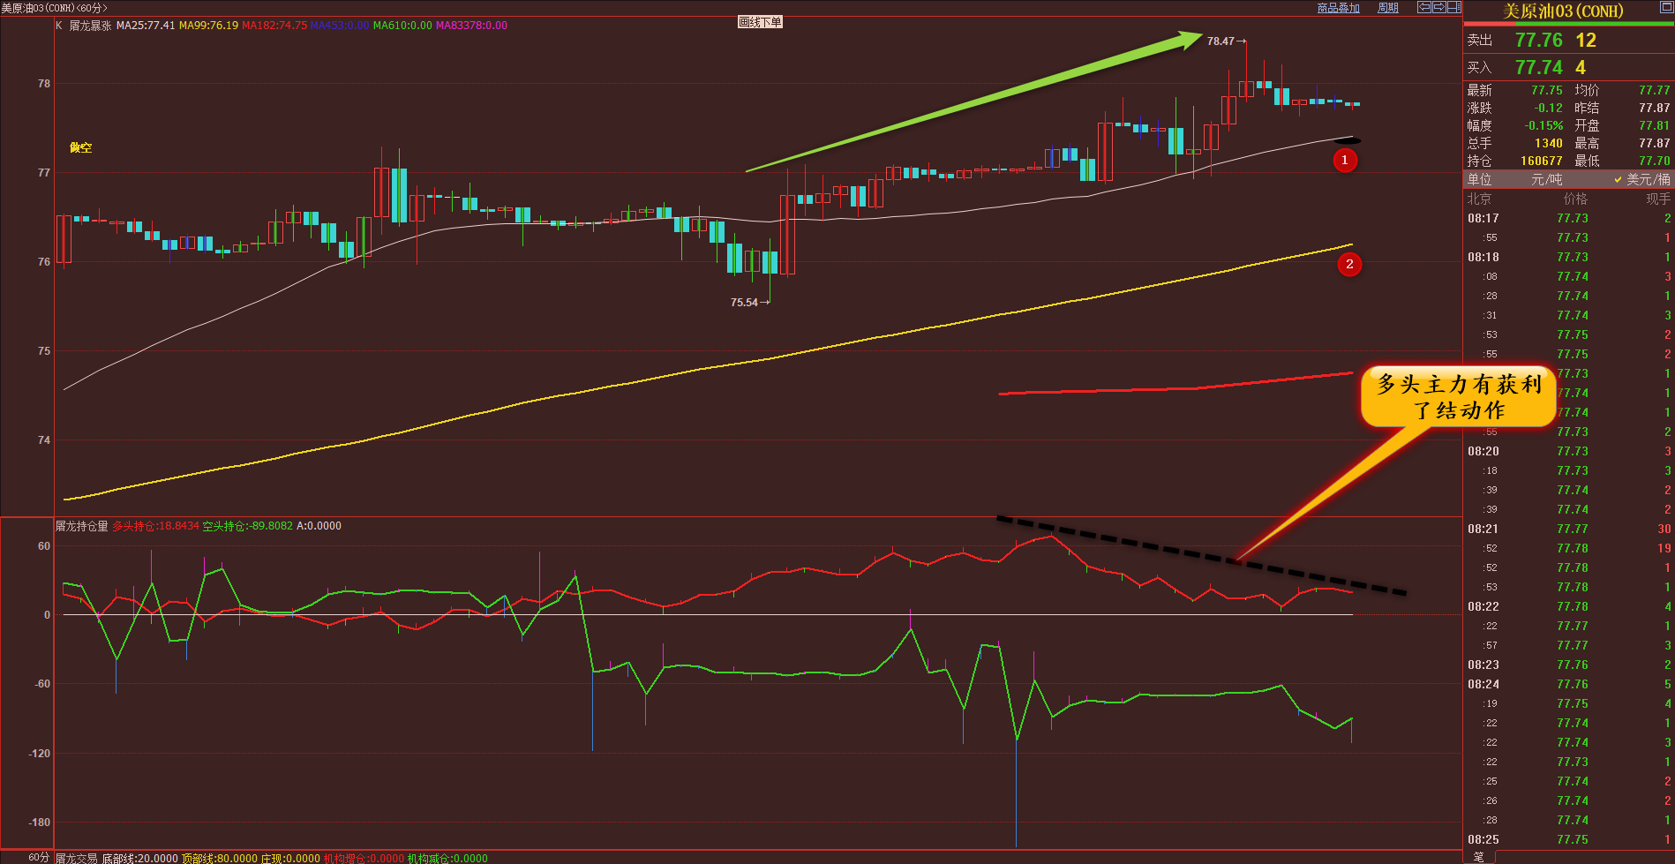Select the MA83378:0.00 label

click(471, 26)
